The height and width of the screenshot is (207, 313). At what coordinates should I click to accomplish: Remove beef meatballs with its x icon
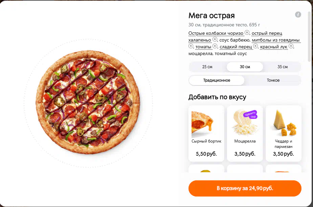tap(191, 46)
